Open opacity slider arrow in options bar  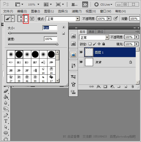tap(109, 19)
